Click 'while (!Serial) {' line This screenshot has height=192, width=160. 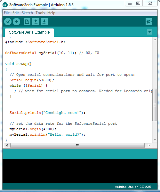tap(28, 85)
